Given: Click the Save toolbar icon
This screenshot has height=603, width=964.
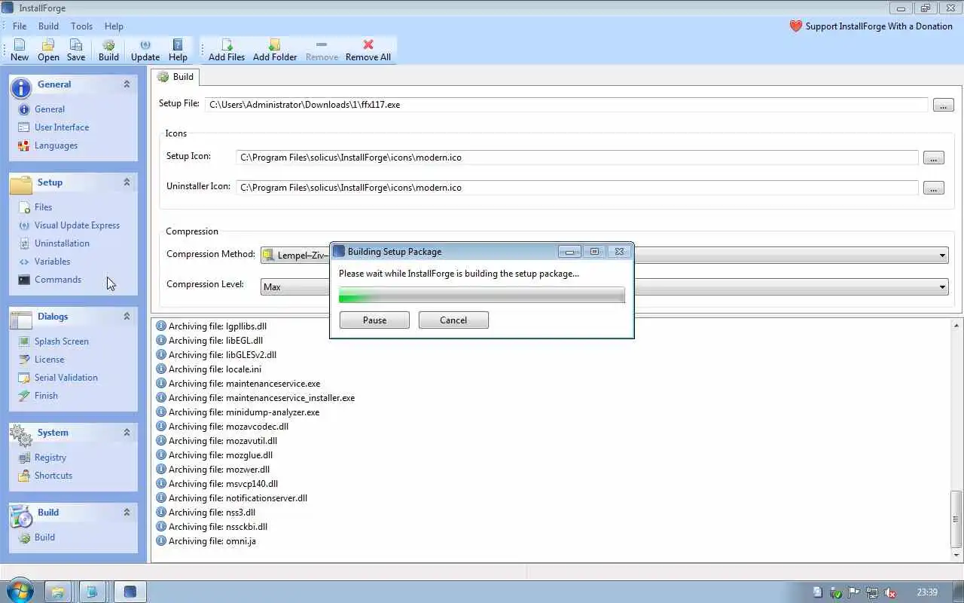Looking at the screenshot, I should click(76, 50).
